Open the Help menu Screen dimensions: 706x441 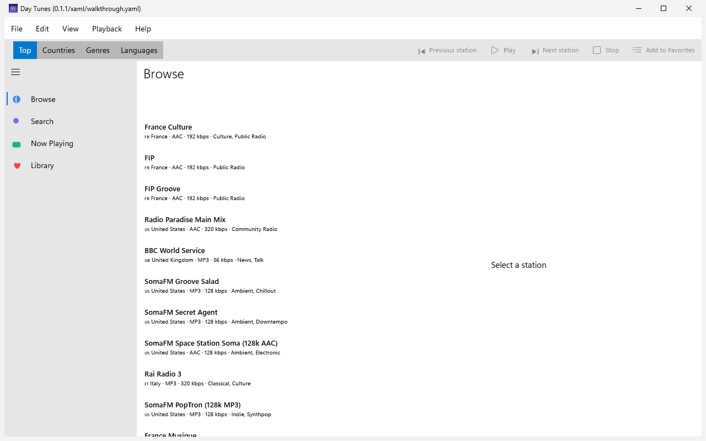pos(143,29)
